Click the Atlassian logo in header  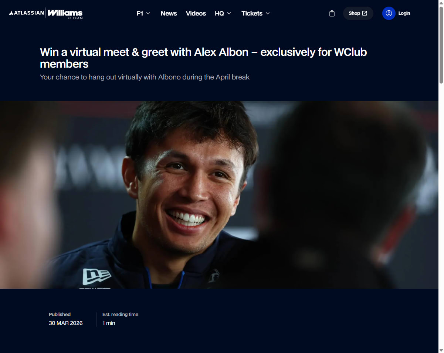26,13
